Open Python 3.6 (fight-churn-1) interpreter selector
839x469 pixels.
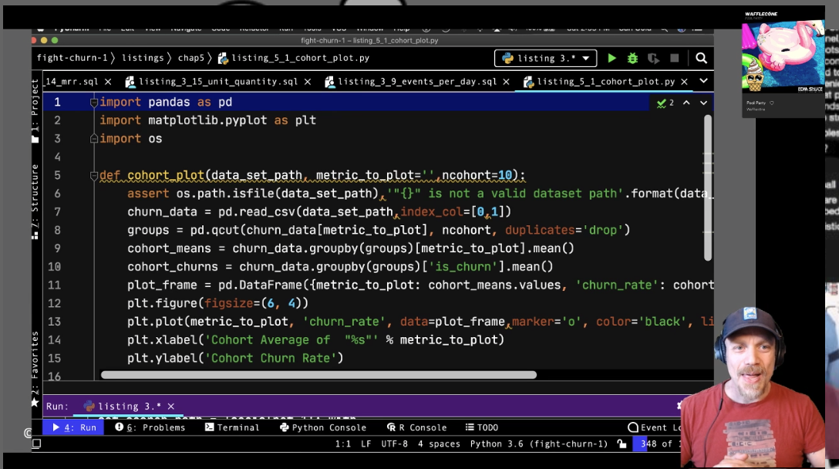coord(539,444)
